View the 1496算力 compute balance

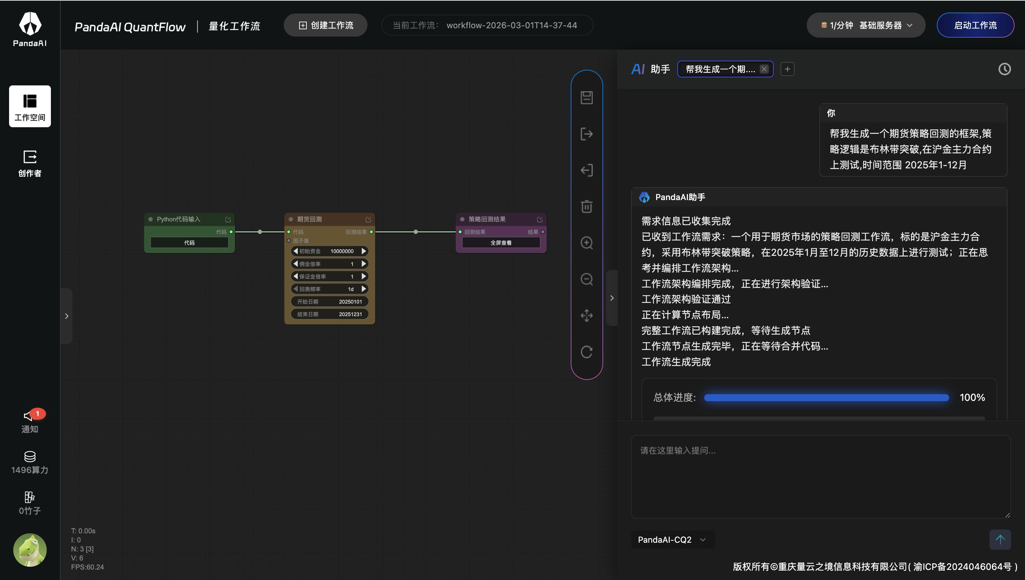coord(30,463)
